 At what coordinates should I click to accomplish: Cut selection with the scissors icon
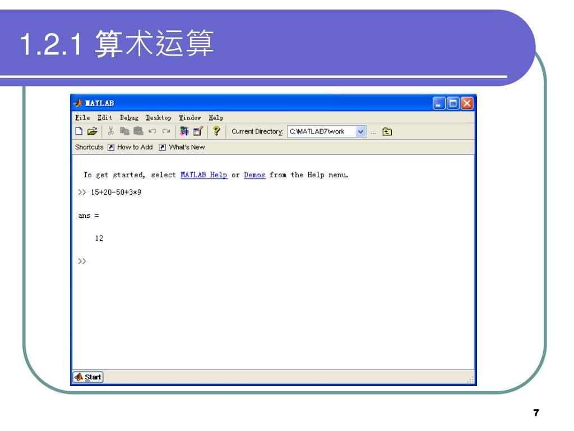tap(111, 131)
